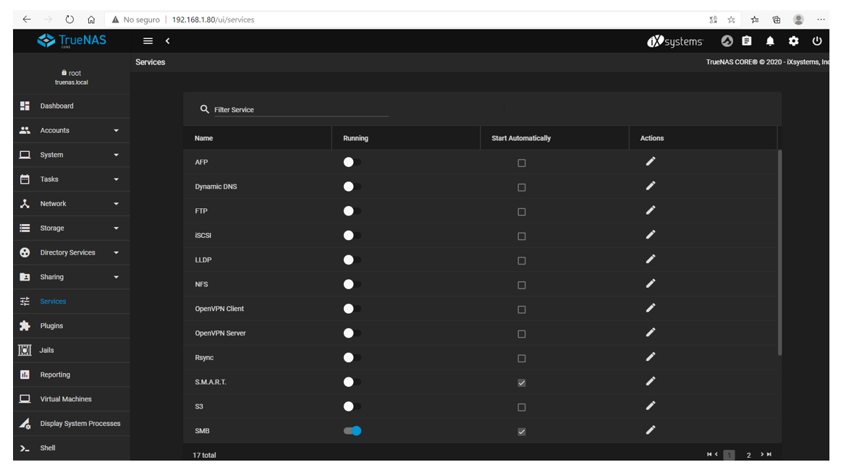Screen dimensions: 841x470
Task: Open Display System Processes
Action: (72, 424)
